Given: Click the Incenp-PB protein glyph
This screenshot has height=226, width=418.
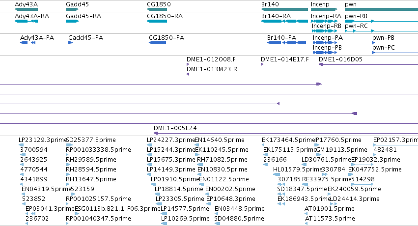Looking at the screenshot, I should [x=325, y=53].
